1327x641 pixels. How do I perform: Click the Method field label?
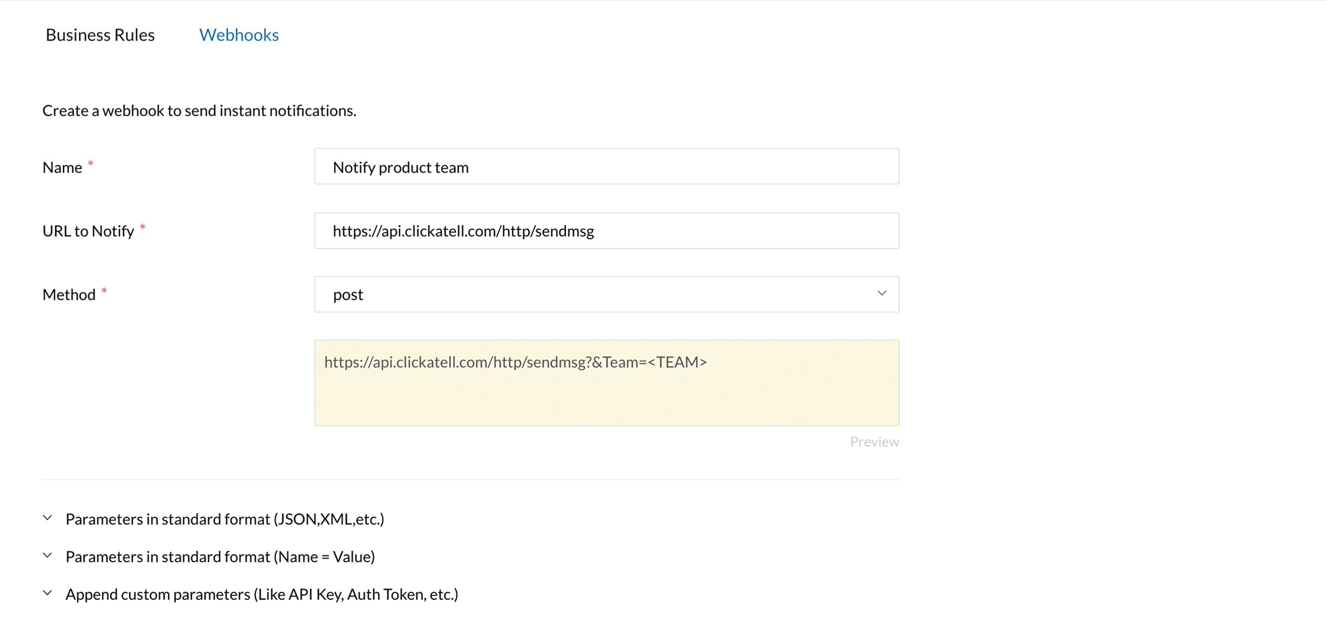[x=69, y=295]
